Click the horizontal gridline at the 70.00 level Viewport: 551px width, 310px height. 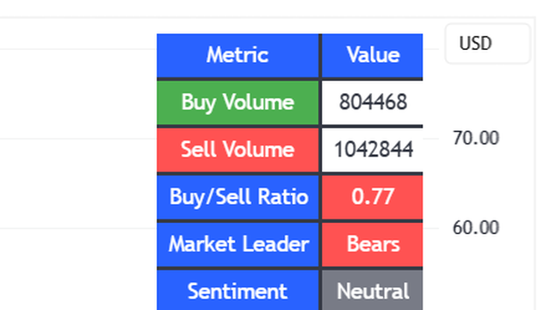click(x=78, y=139)
